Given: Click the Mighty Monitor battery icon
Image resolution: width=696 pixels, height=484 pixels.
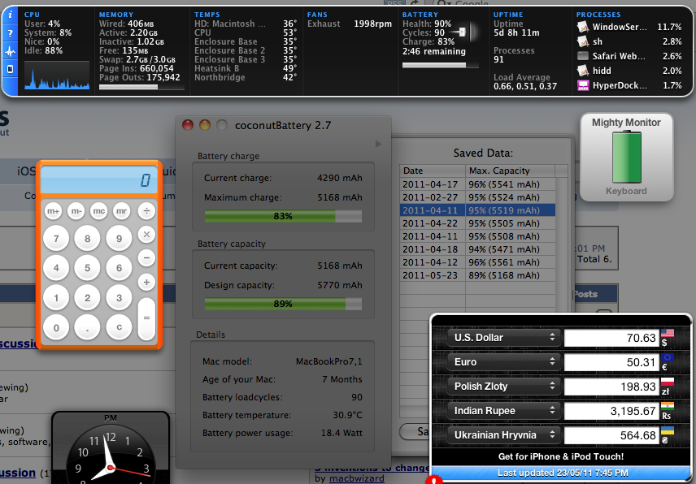Looking at the screenshot, I should (x=626, y=158).
